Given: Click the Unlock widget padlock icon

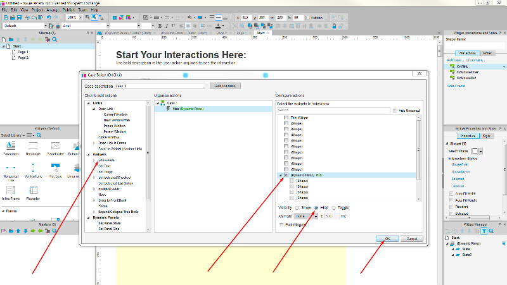Looking at the screenshot, I should tap(341, 26).
